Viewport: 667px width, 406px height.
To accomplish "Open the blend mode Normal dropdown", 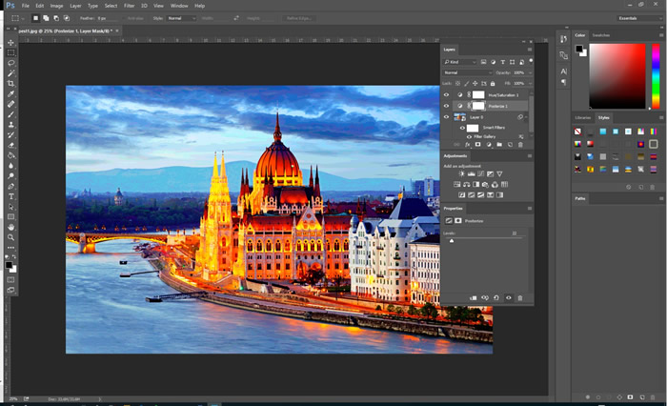I will click(x=468, y=72).
